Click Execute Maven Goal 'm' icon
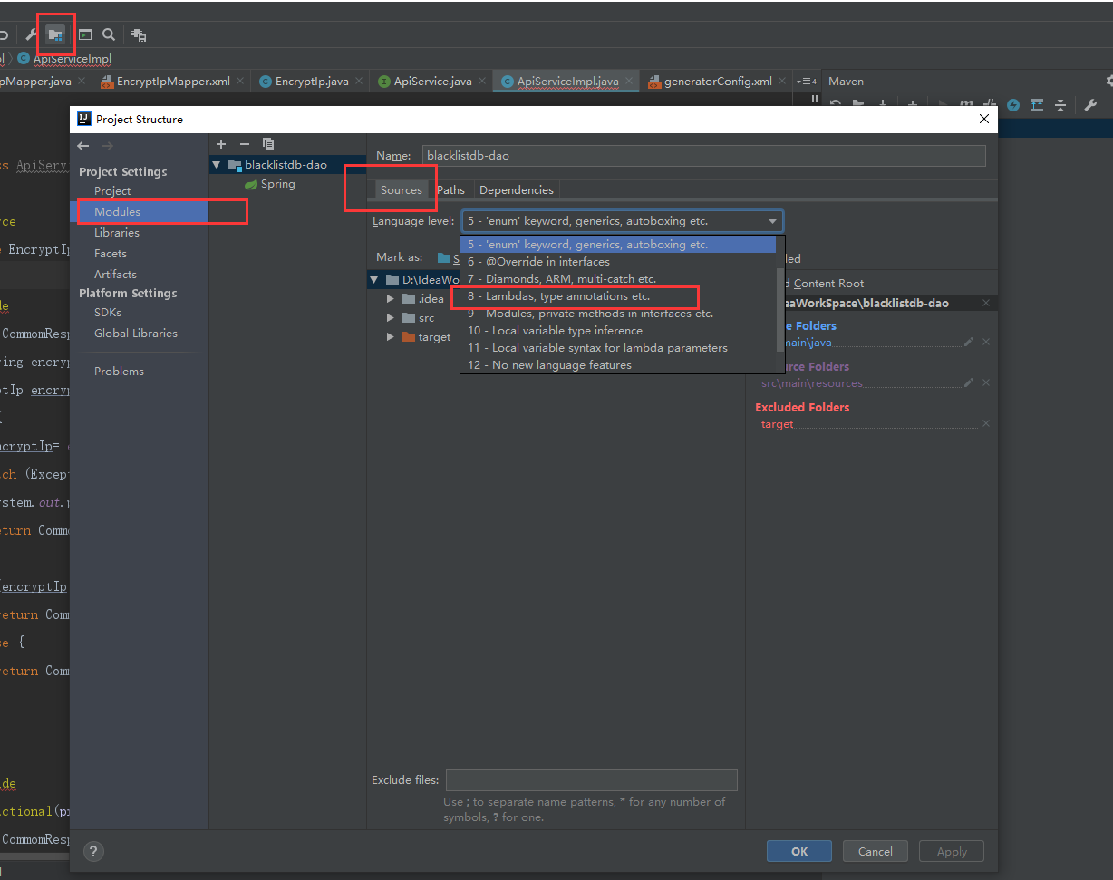The width and height of the screenshot is (1113, 880). [966, 103]
